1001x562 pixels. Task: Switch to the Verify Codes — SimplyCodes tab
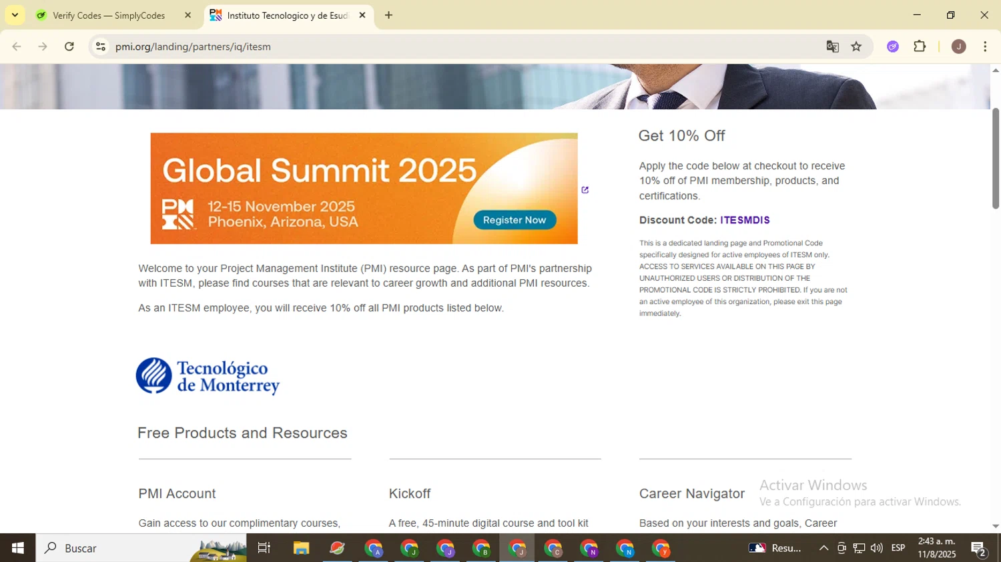pos(109,15)
